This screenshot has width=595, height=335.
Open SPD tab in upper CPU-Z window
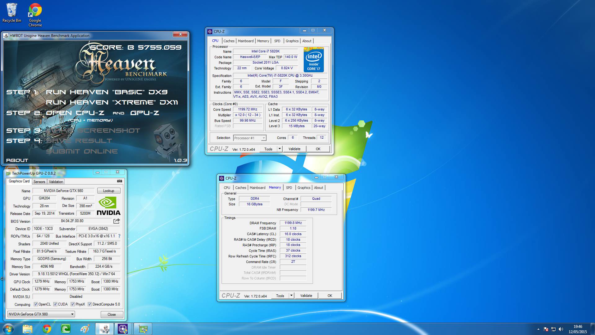point(277,41)
